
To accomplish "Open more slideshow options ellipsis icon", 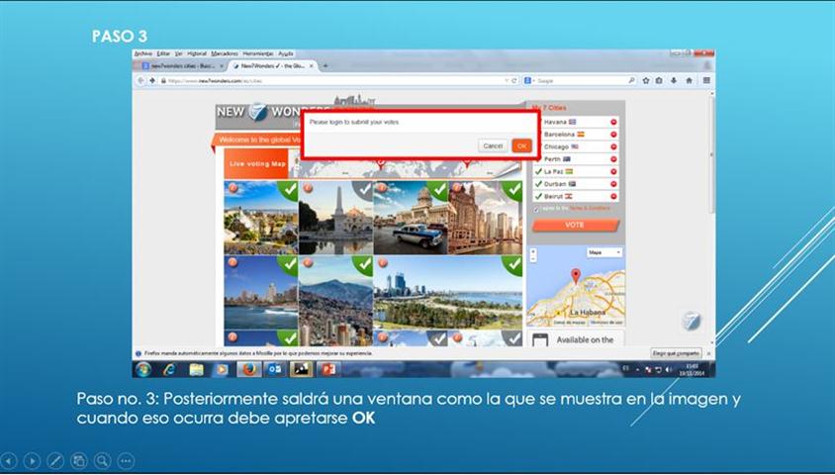I will [x=126, y=460].
